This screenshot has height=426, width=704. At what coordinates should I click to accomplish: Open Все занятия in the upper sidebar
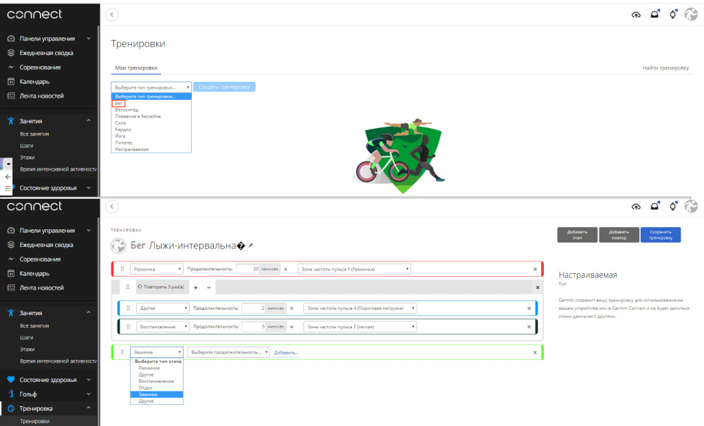coord(34,134)
